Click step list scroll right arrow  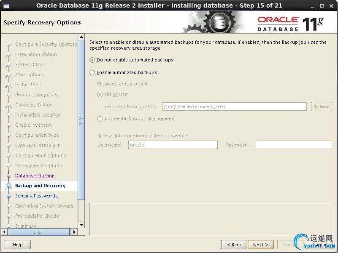[x=74, y=232]
